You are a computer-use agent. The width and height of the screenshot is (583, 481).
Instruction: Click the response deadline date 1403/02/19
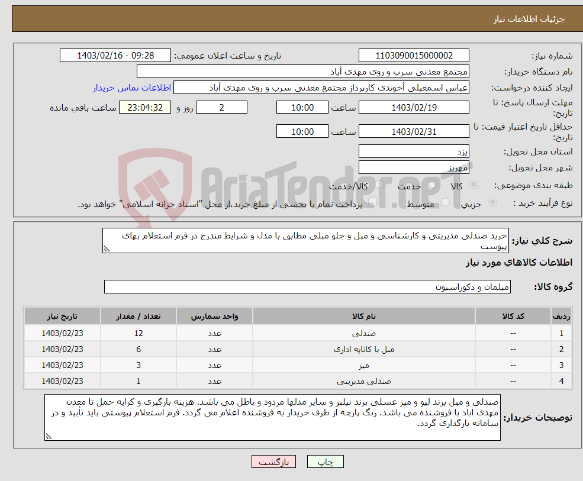[414, 108]
